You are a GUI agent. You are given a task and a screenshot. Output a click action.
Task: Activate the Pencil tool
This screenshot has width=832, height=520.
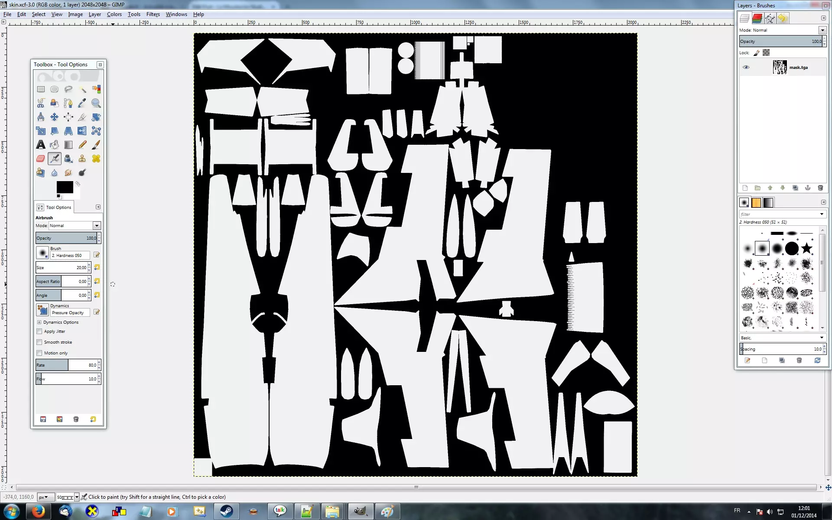(x=82, y=145)
